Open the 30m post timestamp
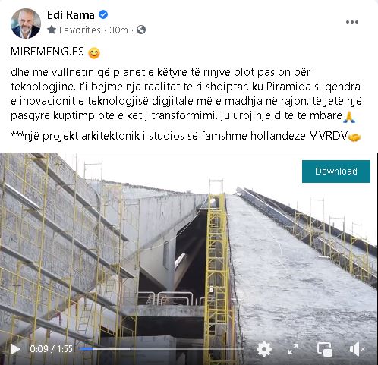The height and width of the screenshot is (365, 378). coord(118,30)
